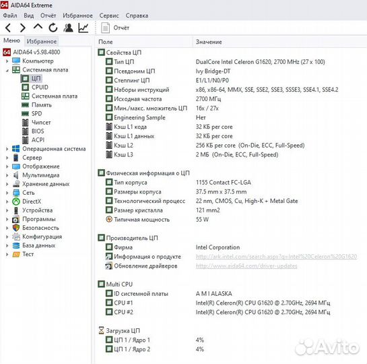The image size is (367, 364).
Task: Expand the Операционная система node
Action: click(x=7, y=149)
